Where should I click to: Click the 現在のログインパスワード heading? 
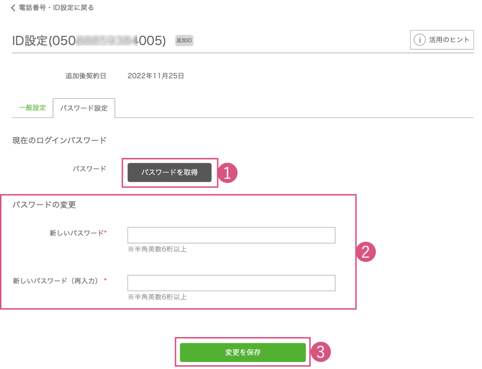(59, 140)
